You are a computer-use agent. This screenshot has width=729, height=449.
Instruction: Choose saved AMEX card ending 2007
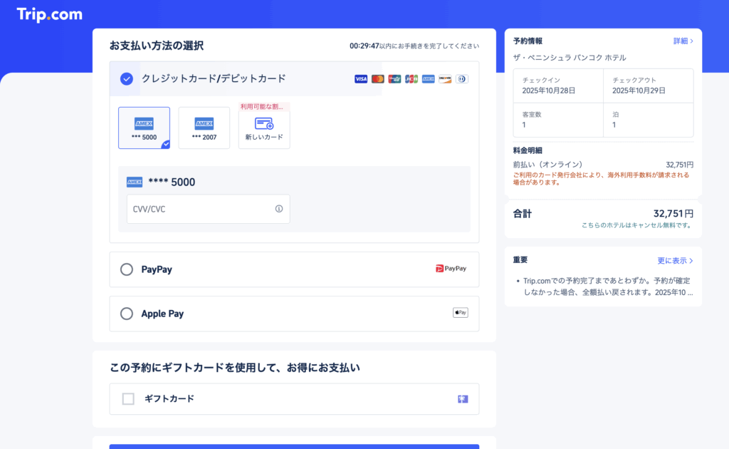[x=204, y=128]
